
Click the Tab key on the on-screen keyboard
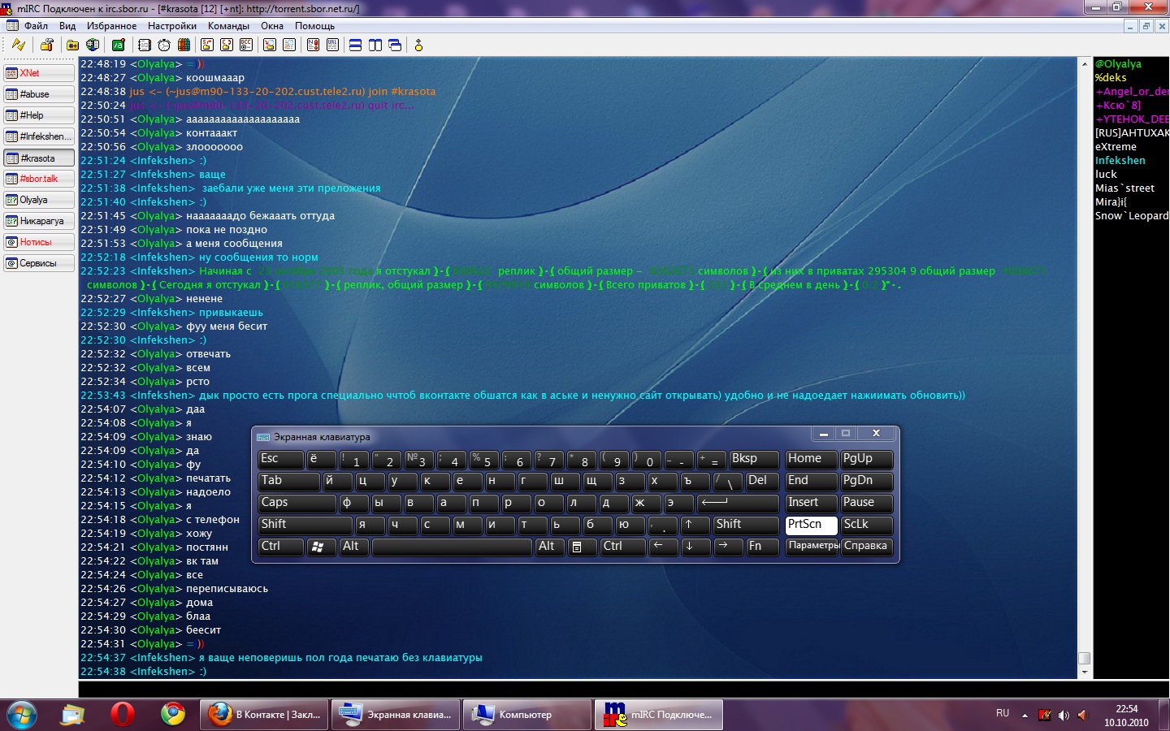288,481
